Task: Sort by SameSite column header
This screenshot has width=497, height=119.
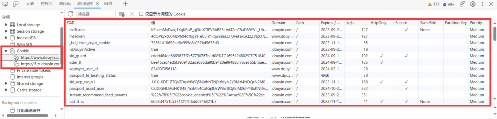Action: 431,23
